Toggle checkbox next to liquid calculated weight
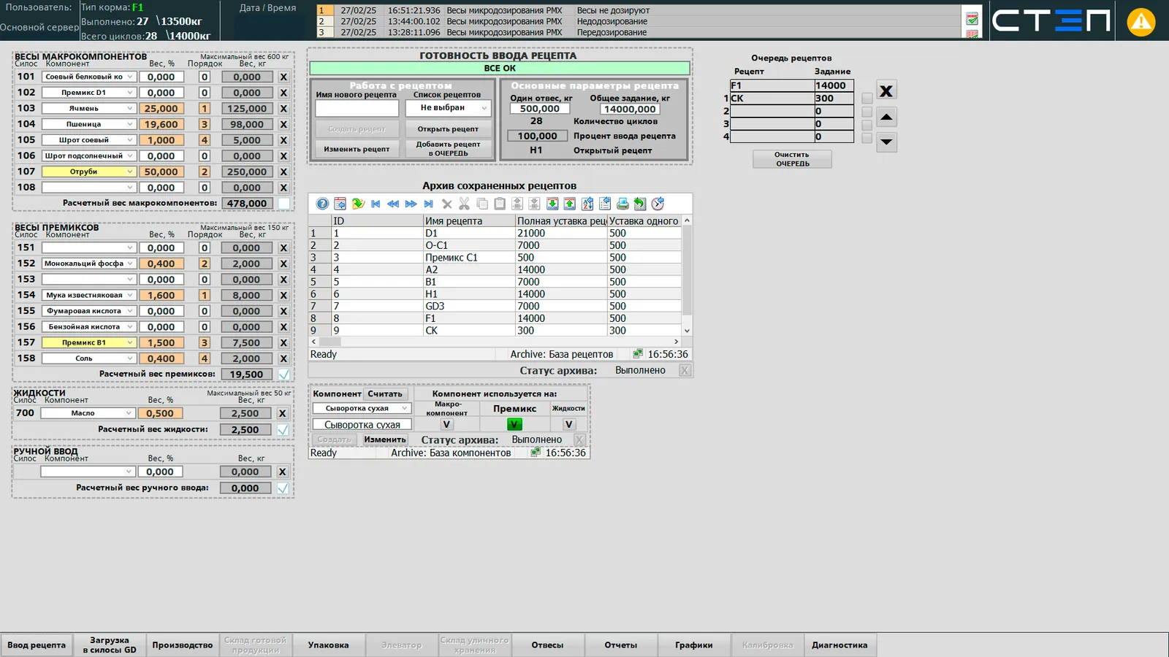Viewport: 1169px width, 657px height. point(283,429)
